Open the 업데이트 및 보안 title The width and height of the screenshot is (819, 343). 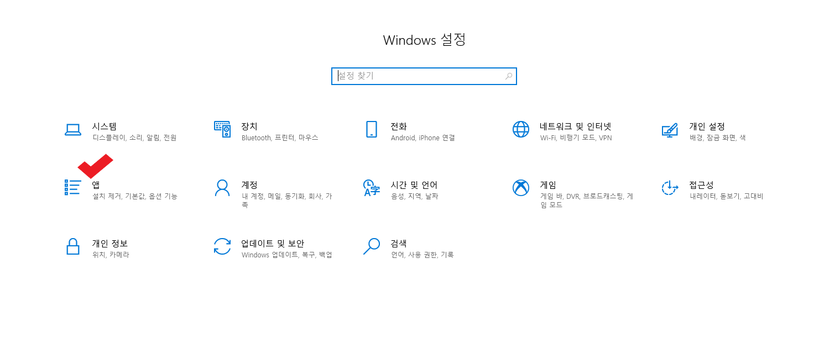(273, 244)
